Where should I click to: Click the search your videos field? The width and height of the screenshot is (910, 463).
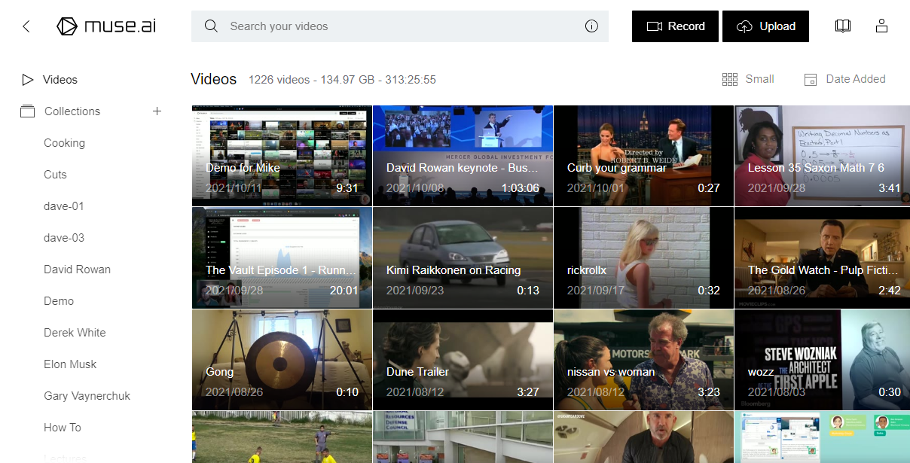[x=399, y=26]
